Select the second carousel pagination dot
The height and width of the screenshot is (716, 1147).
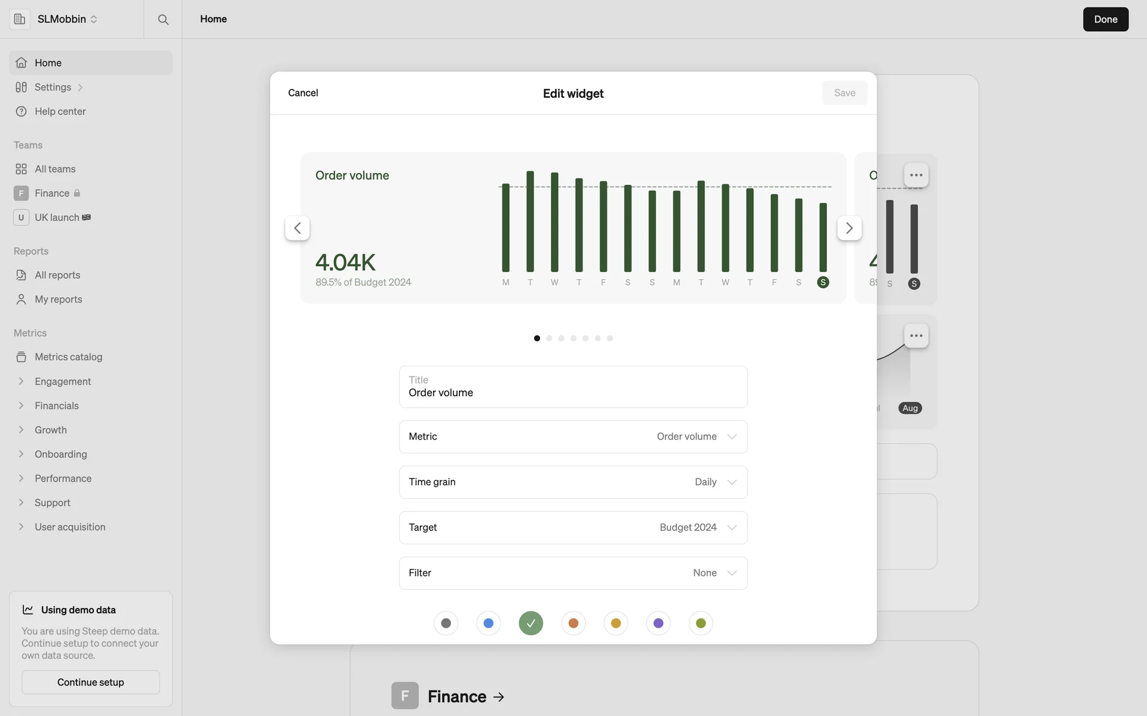[549, 338]
